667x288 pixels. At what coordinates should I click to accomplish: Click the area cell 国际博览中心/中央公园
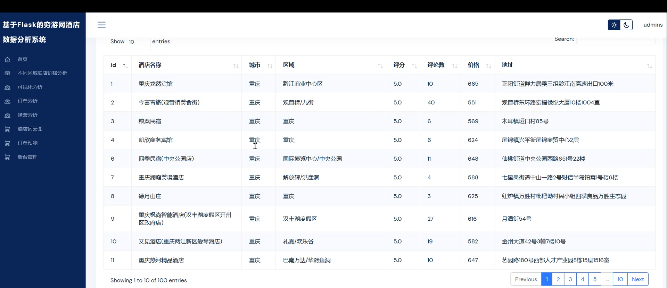click(x=312, y=159)
